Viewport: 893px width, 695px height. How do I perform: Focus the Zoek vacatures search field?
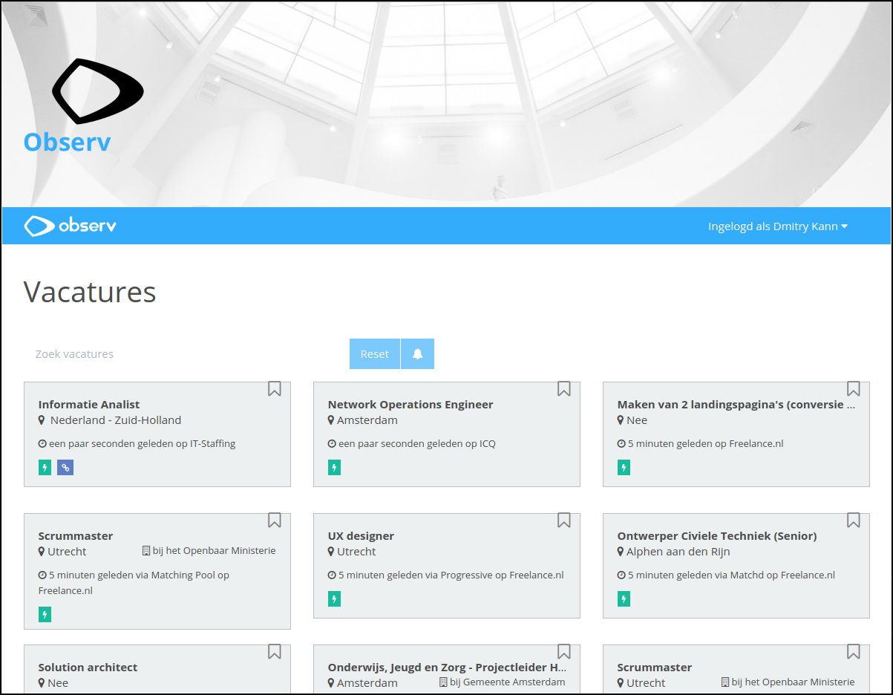(x=186, y=354)
